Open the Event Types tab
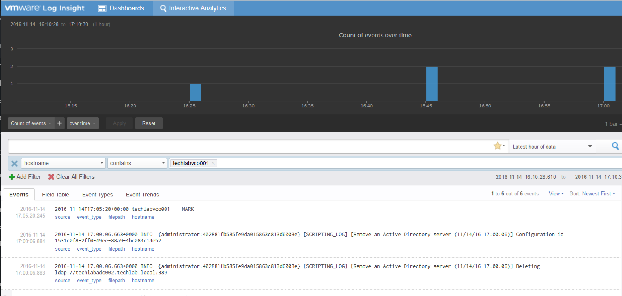 (97, 195)
